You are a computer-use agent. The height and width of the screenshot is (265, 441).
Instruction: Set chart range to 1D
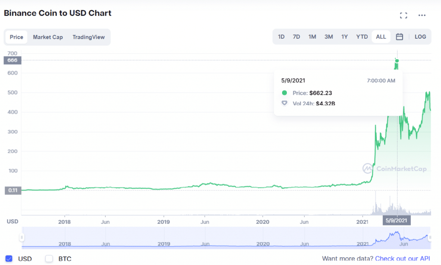coord(281,37)
